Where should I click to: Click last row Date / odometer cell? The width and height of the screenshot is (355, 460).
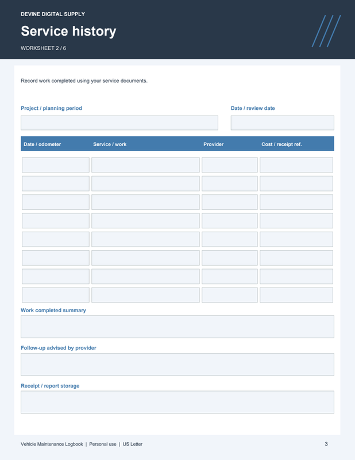point(56,295)
